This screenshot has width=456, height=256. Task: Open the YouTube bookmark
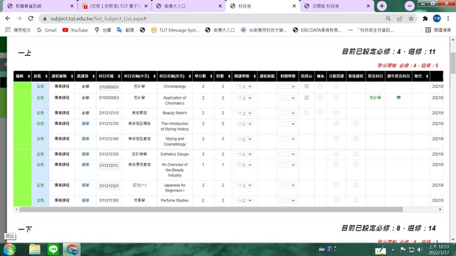[x=76, y=30]
